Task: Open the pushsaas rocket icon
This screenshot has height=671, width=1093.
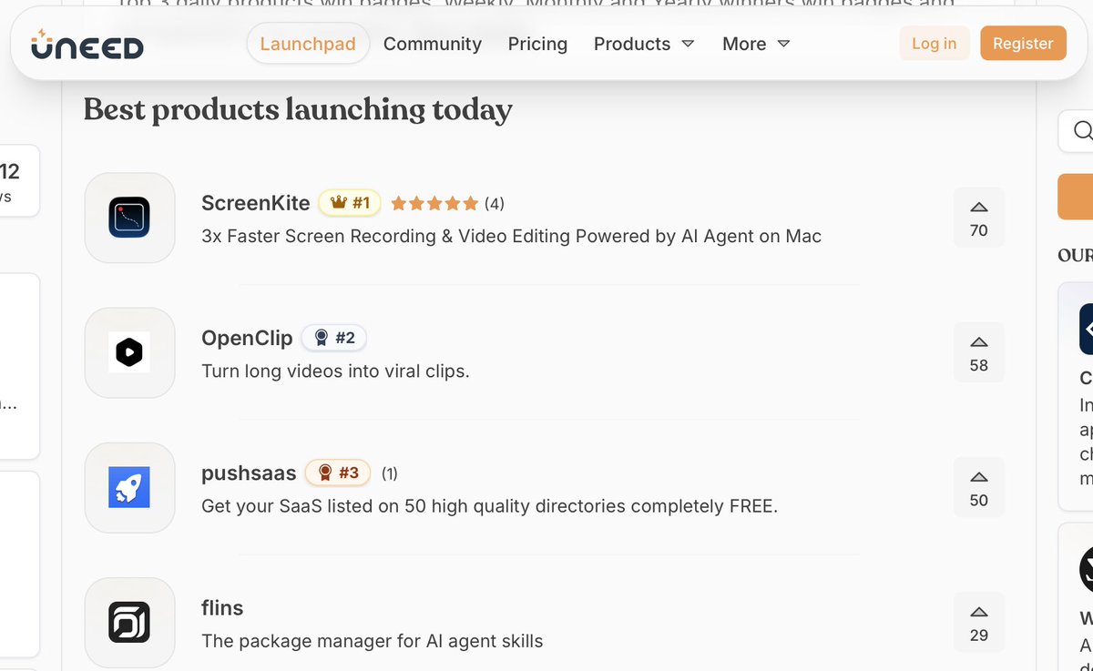Action: [x=129, y=488]
